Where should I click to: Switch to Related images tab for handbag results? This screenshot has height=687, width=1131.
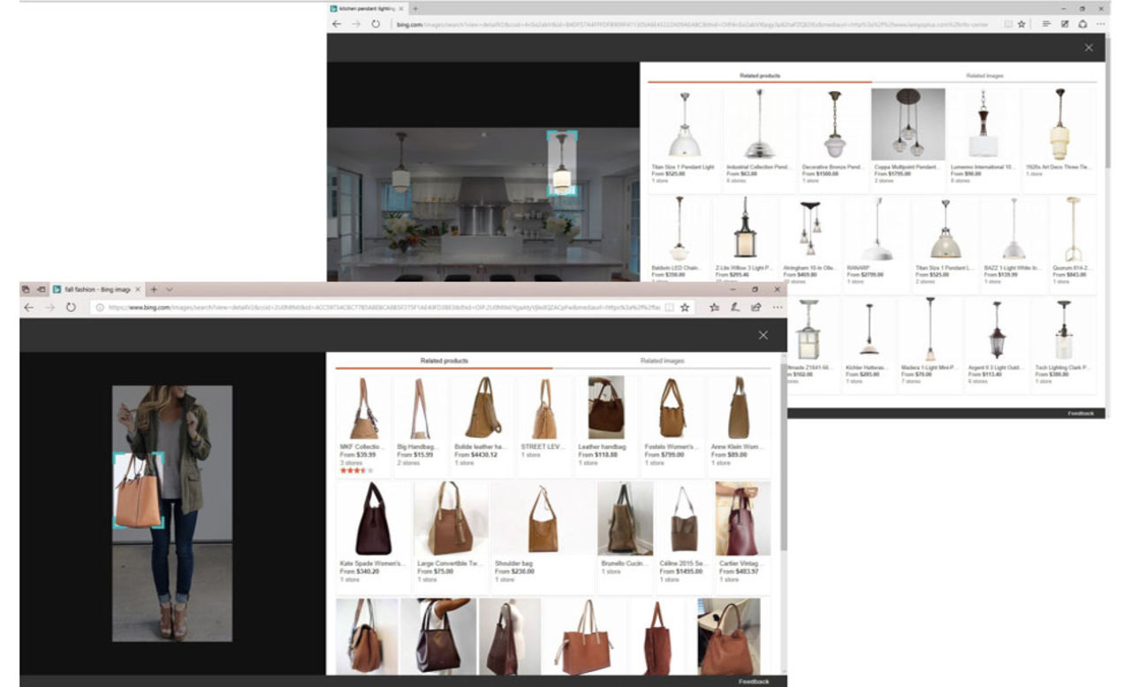click(662, 361)
